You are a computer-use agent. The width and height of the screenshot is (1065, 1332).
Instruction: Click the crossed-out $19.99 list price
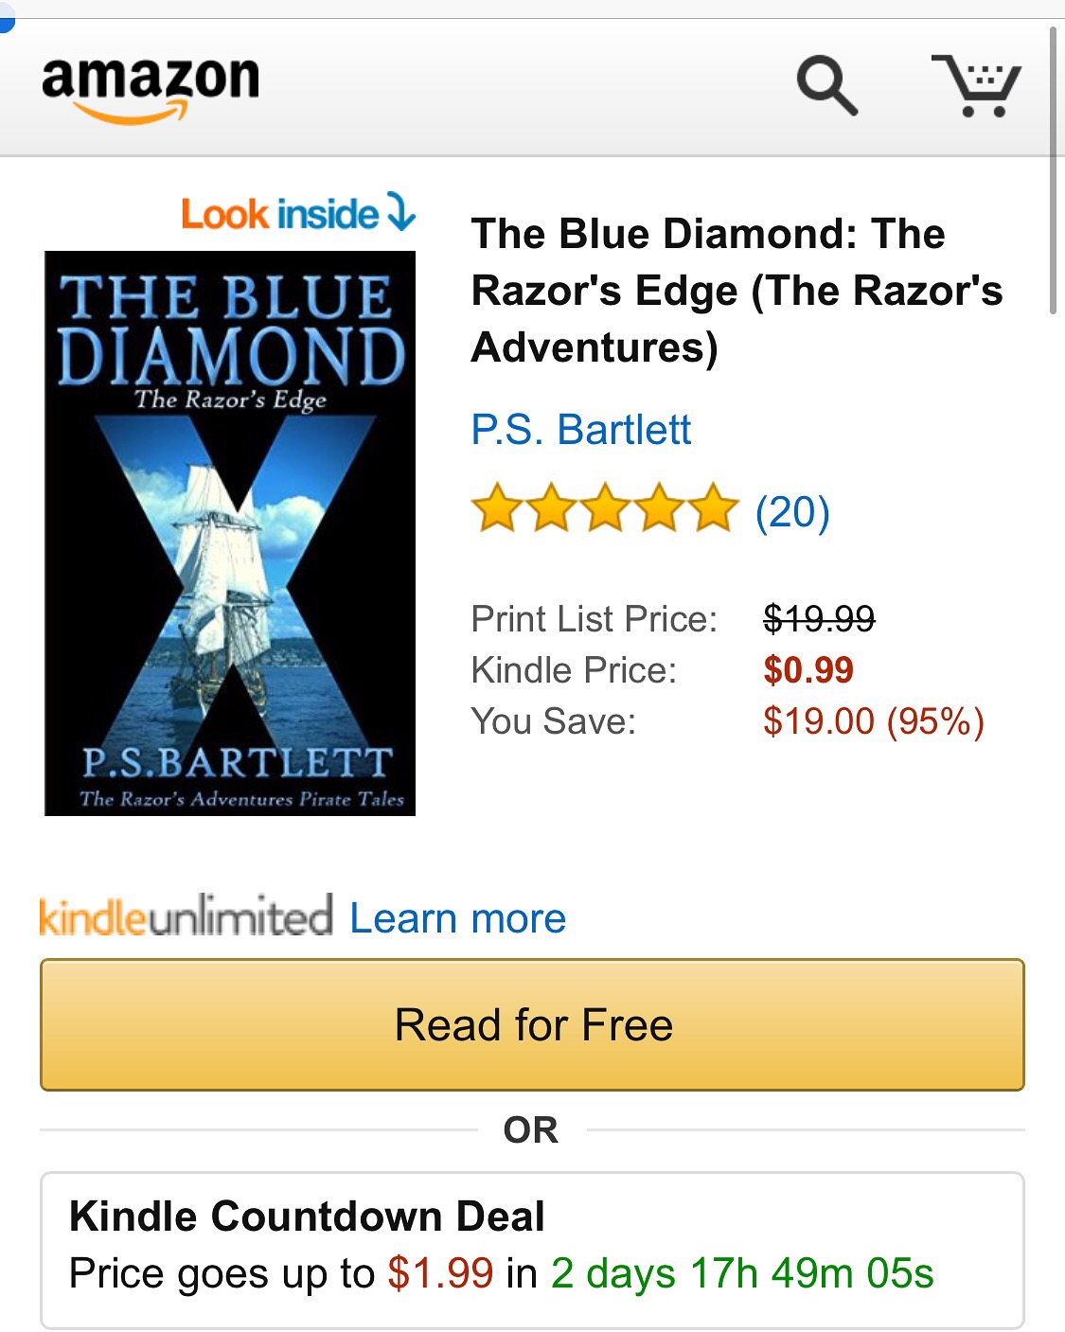(x=819, y=619)
